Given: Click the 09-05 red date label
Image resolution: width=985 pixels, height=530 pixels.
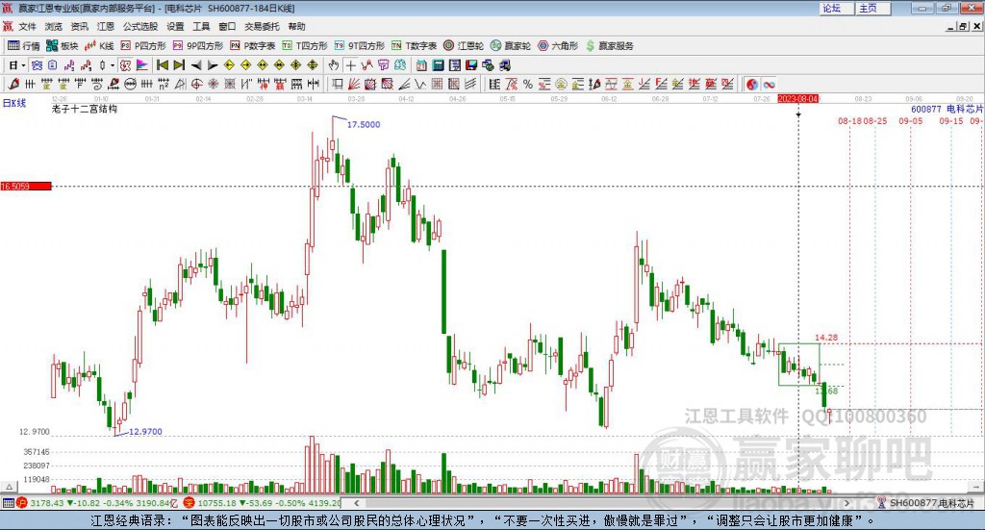Looking at the screenshot, I should (910, 121).
